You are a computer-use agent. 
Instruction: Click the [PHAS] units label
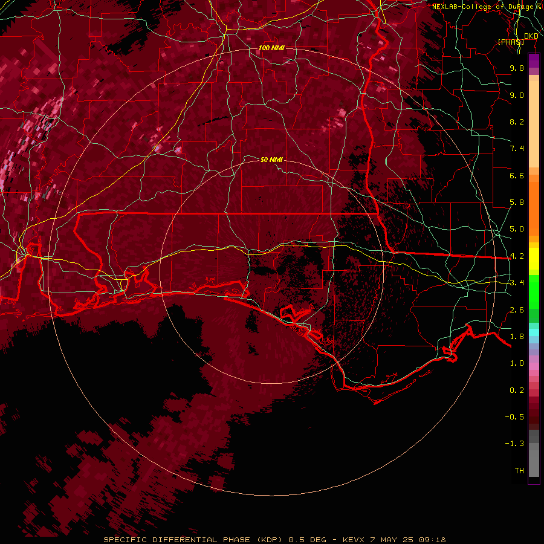511,42
